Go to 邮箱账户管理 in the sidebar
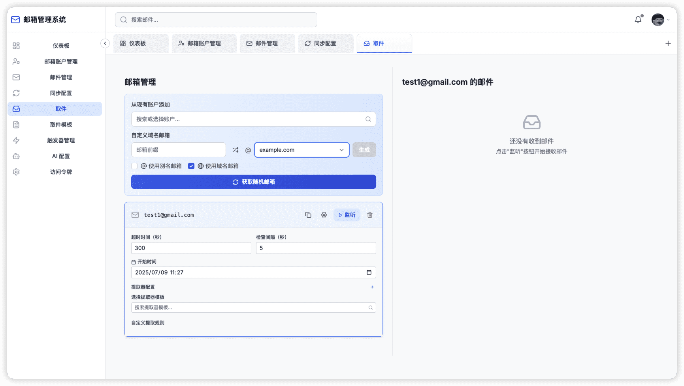The width and height of the screenshot is (684, 386). click(x=55, y=62)
